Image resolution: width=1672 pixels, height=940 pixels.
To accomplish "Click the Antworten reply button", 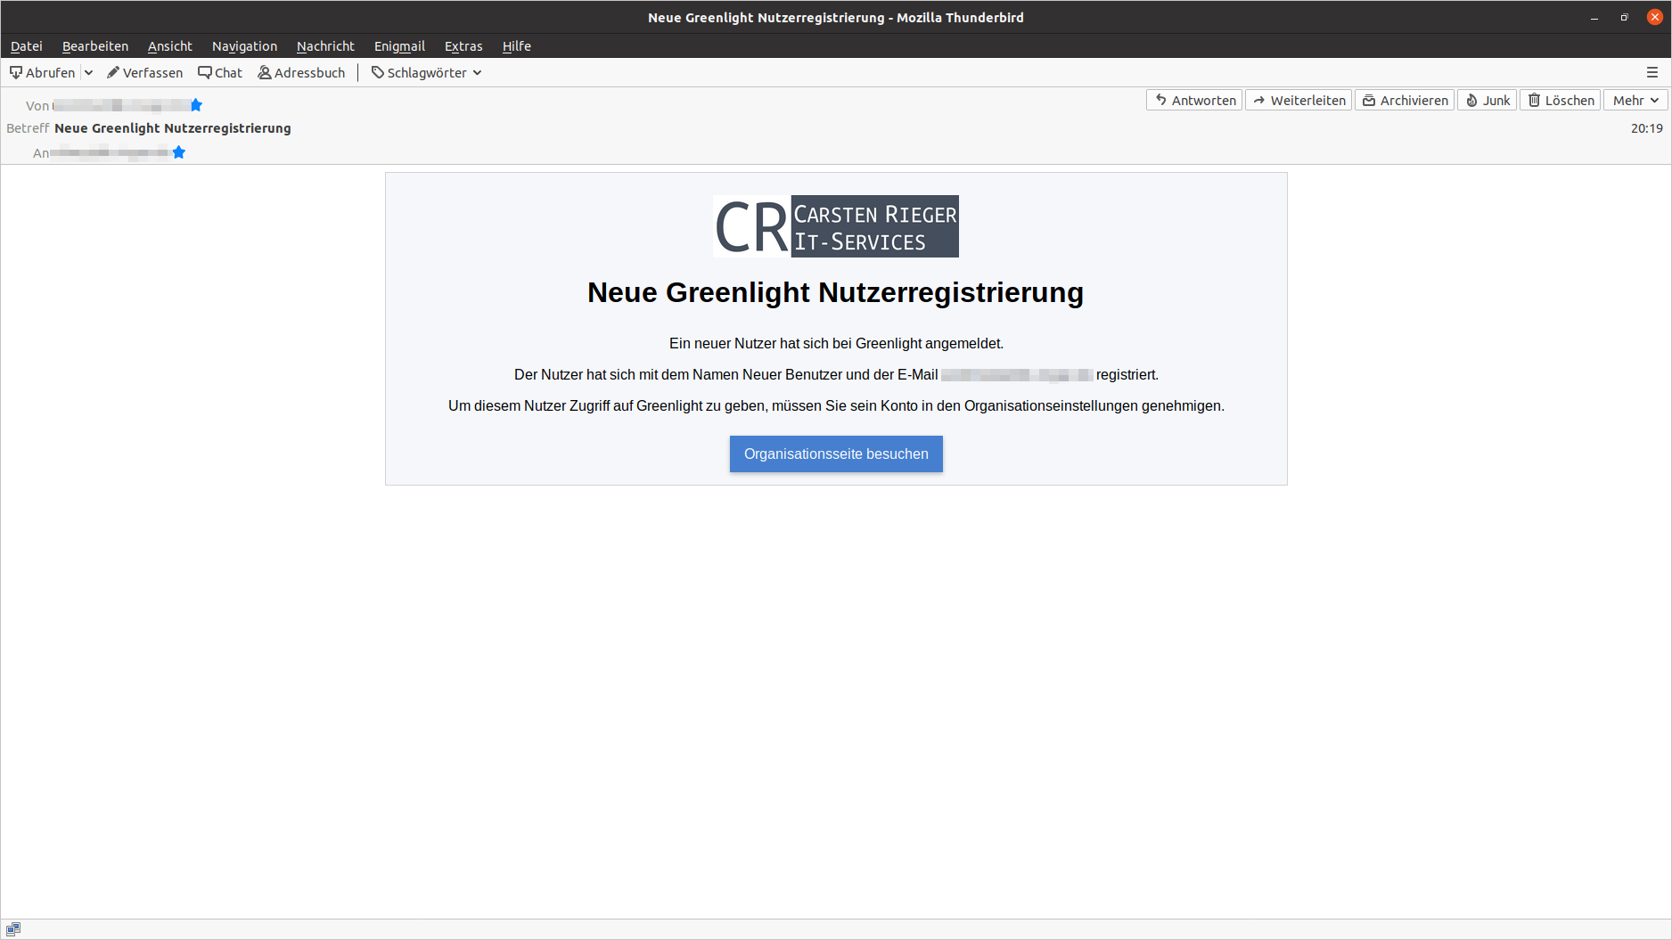I will click(x=1194, y=100).
